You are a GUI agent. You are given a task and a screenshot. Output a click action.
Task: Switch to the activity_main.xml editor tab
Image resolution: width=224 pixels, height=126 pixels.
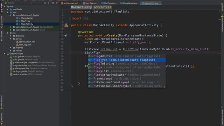click(x=70, y=3)
